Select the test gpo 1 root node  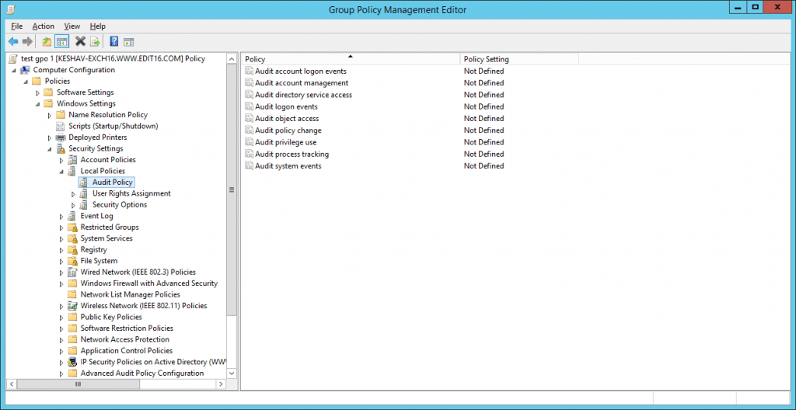click(x=113, y=59)
